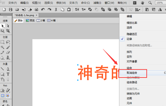Open the 文件(F) menu
The width and height of the screenshot is (166, 106).
pos(12,3)
